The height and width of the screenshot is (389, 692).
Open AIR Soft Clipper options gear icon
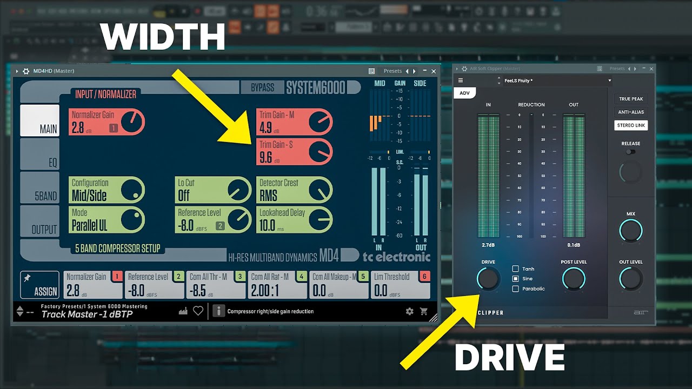point(464,69)
